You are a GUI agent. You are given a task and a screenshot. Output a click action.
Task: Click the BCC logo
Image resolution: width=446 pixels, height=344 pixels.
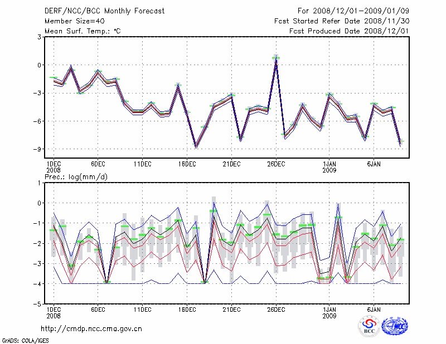369,327
